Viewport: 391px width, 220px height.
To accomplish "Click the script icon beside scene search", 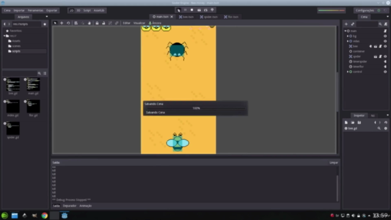I will point(386,24).
